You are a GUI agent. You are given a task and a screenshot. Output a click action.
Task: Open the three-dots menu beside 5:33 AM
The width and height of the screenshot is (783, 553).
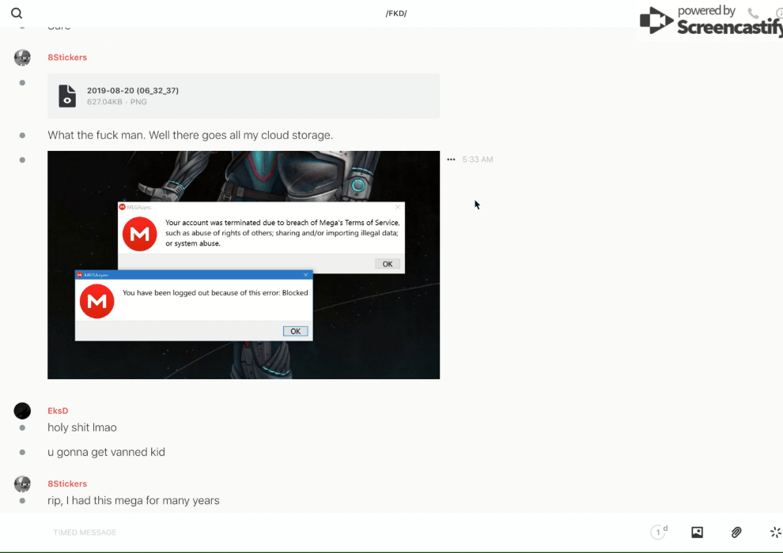(x=451, y=160)
